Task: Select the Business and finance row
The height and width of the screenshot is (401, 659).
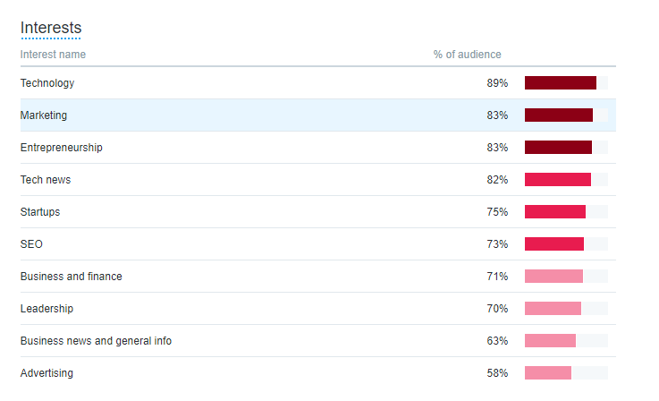Action: [318, 277]
